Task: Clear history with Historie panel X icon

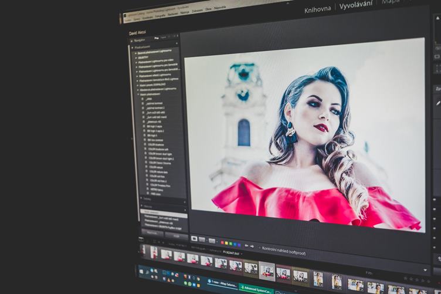Action: 185,210
